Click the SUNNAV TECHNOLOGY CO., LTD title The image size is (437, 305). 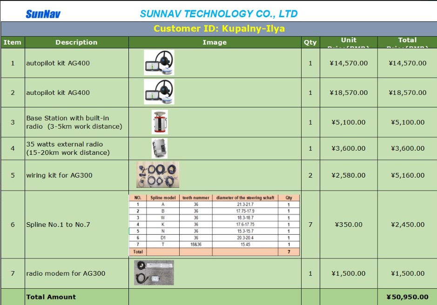[x=219, y=14]
